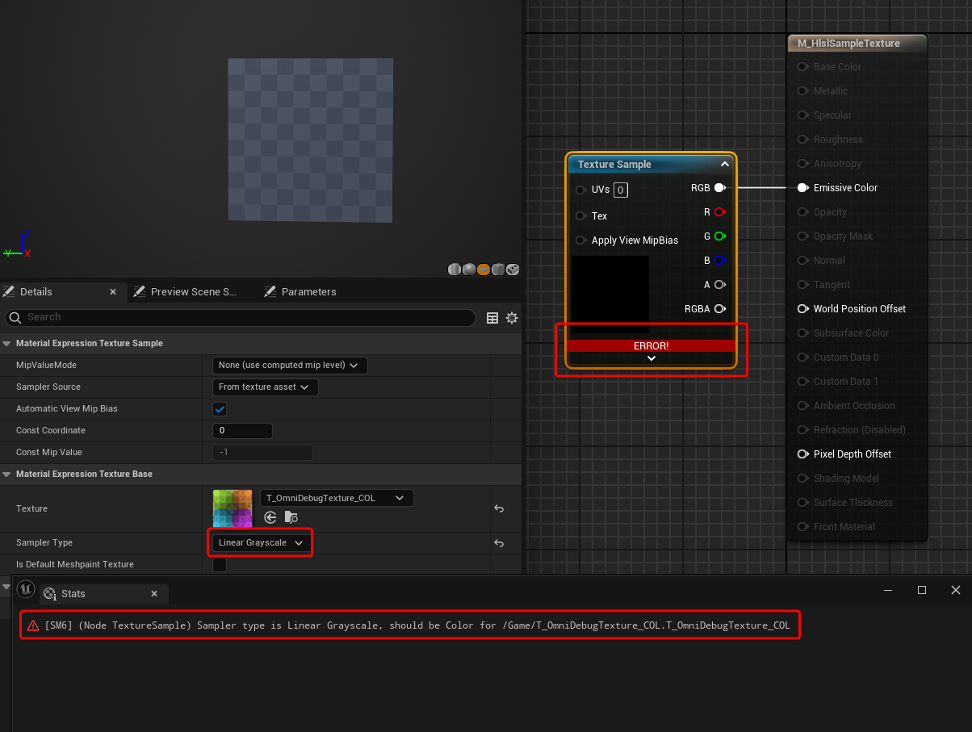This screenshot has height=732, width=972.
Task: Open the Linear Grayscale Sampler Type dropdown
Action: [x=260, y=543]
